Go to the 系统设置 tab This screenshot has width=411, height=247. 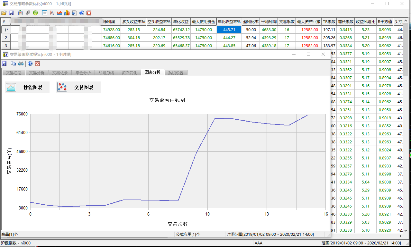pyautogui.click(x=176, y=73)
